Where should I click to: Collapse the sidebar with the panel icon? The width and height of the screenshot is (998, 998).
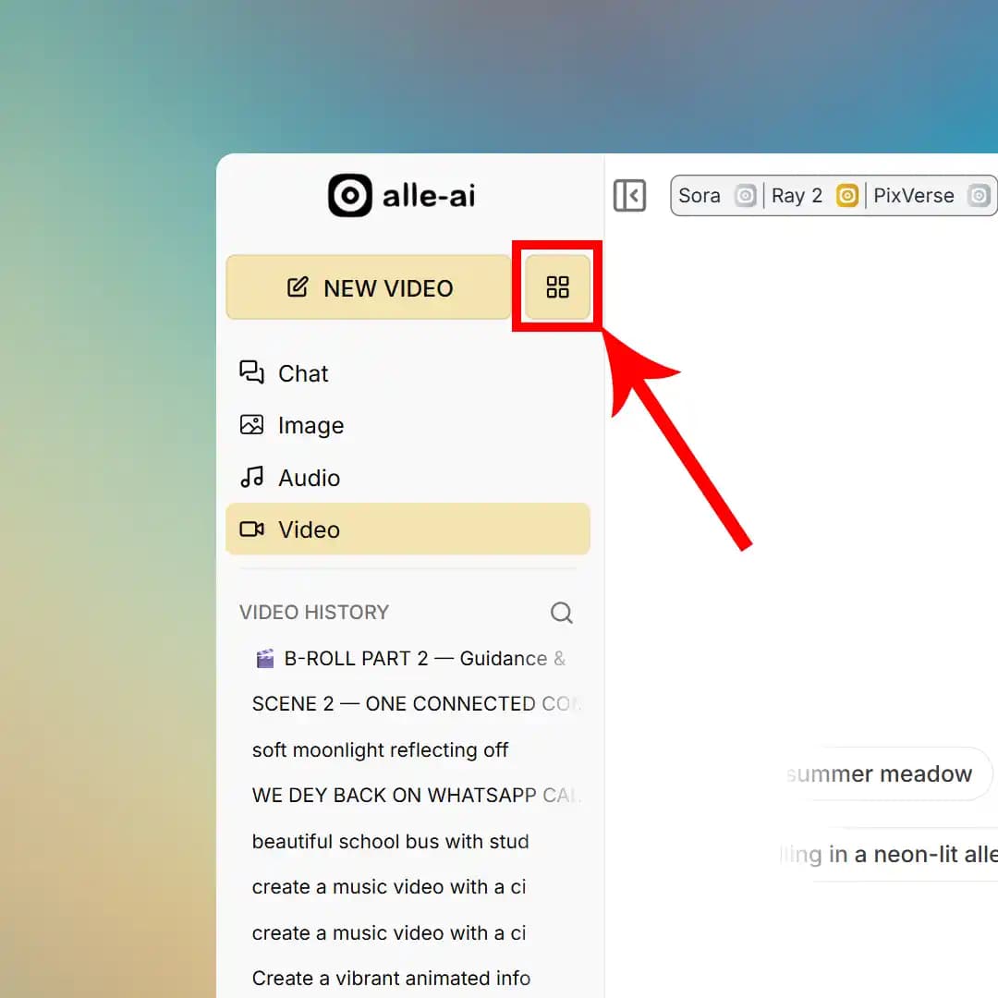(x=629, y=196)
